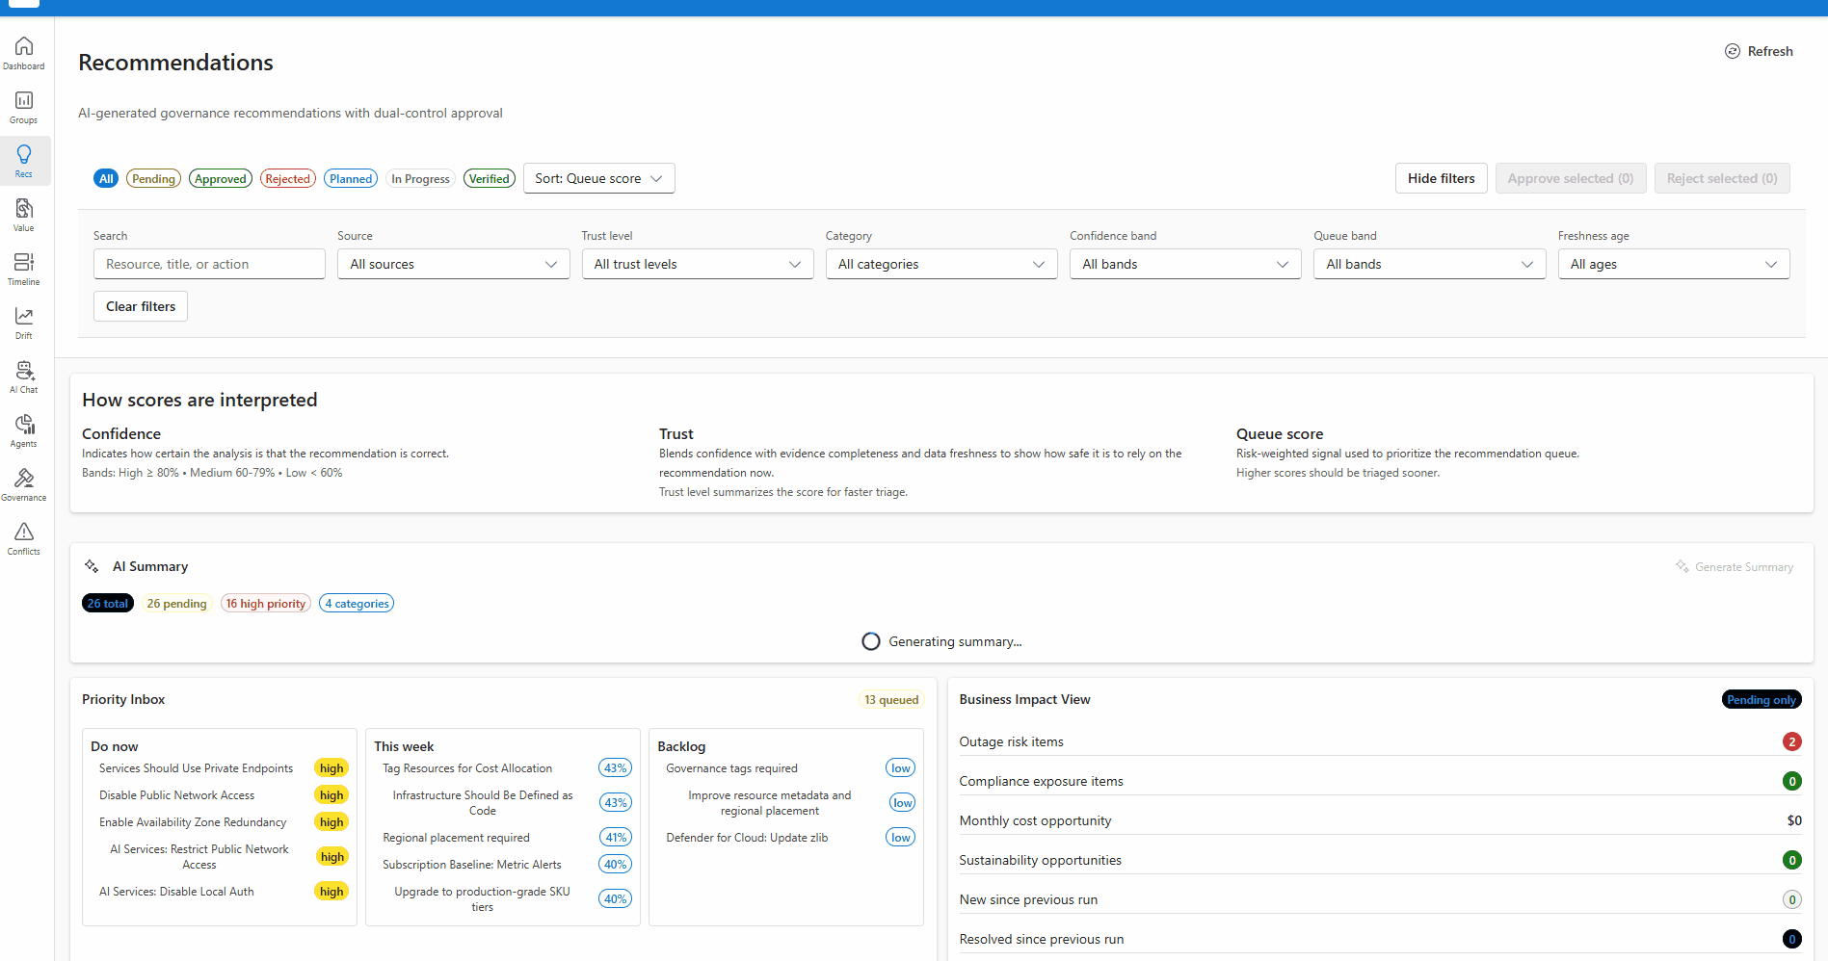Screen dimensions: 1828x961
Task: Open the Conflicts panel in the sidebar
Action: (23, 537)
